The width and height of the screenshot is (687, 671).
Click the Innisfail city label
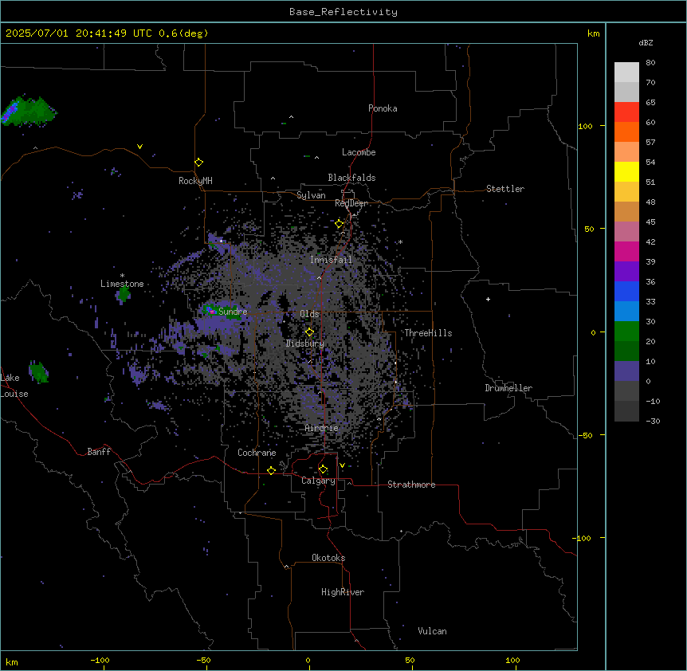tap(331, 260)
